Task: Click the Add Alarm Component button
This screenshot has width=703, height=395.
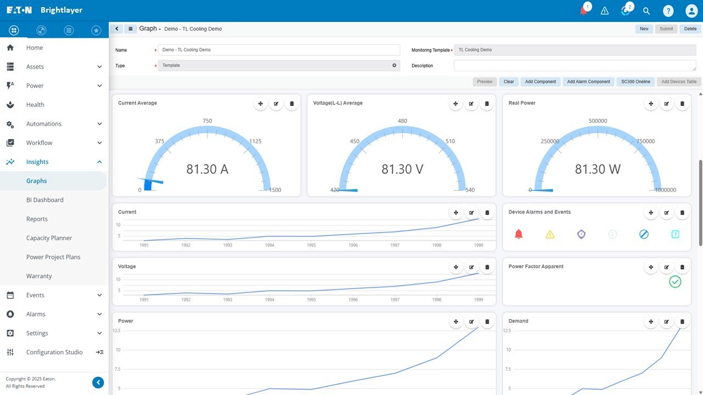Action: pyautogui.click(x=588, y=81)
